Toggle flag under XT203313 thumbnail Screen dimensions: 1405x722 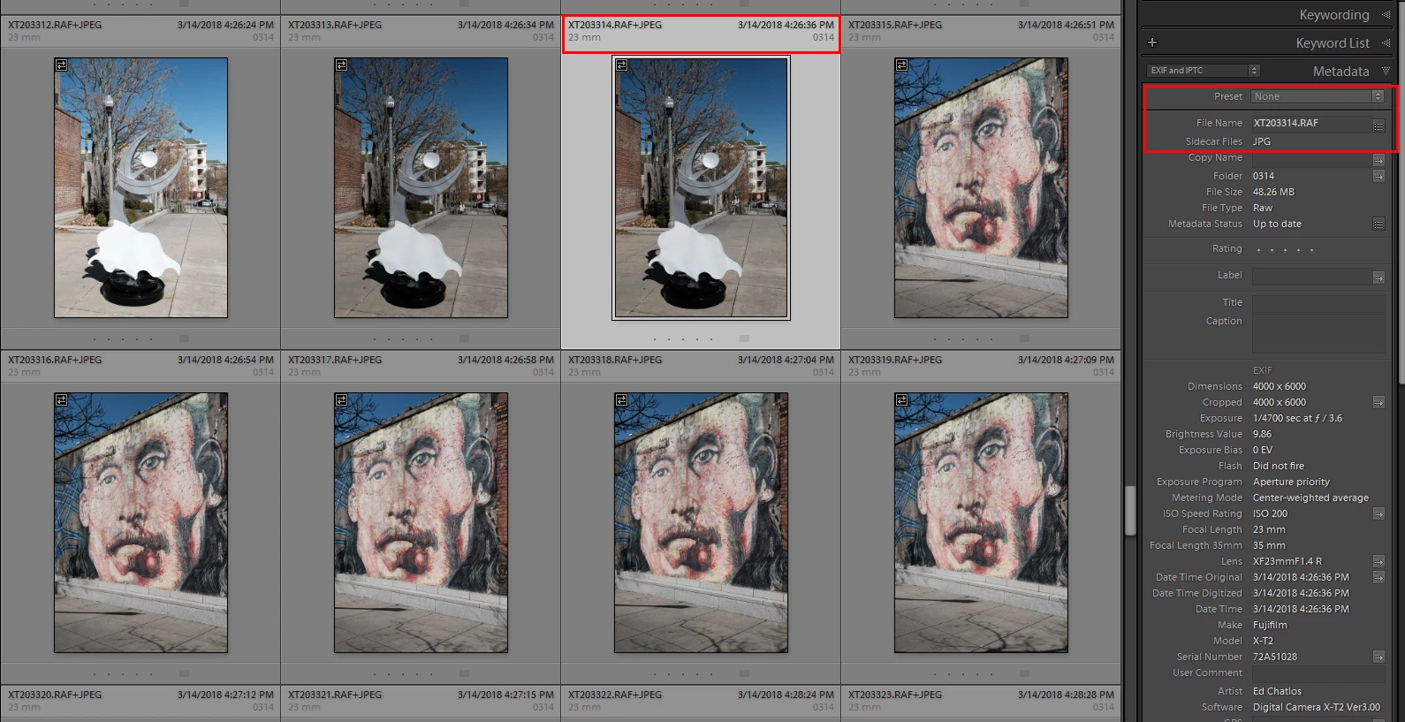pos(464,338)
